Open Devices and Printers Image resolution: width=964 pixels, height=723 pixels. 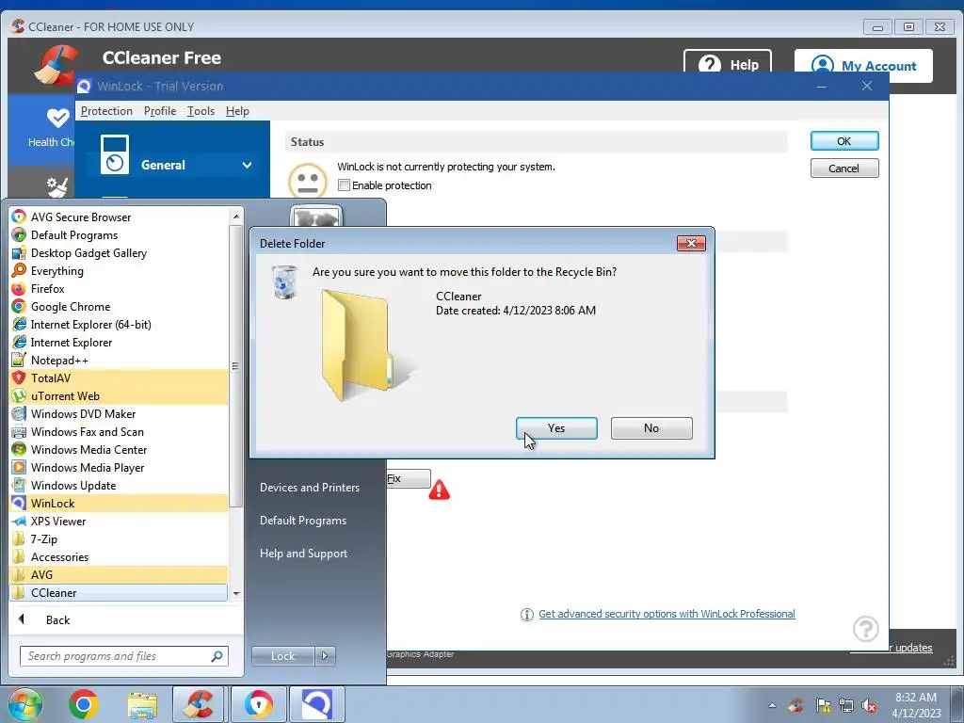click(x=309, y=487)
